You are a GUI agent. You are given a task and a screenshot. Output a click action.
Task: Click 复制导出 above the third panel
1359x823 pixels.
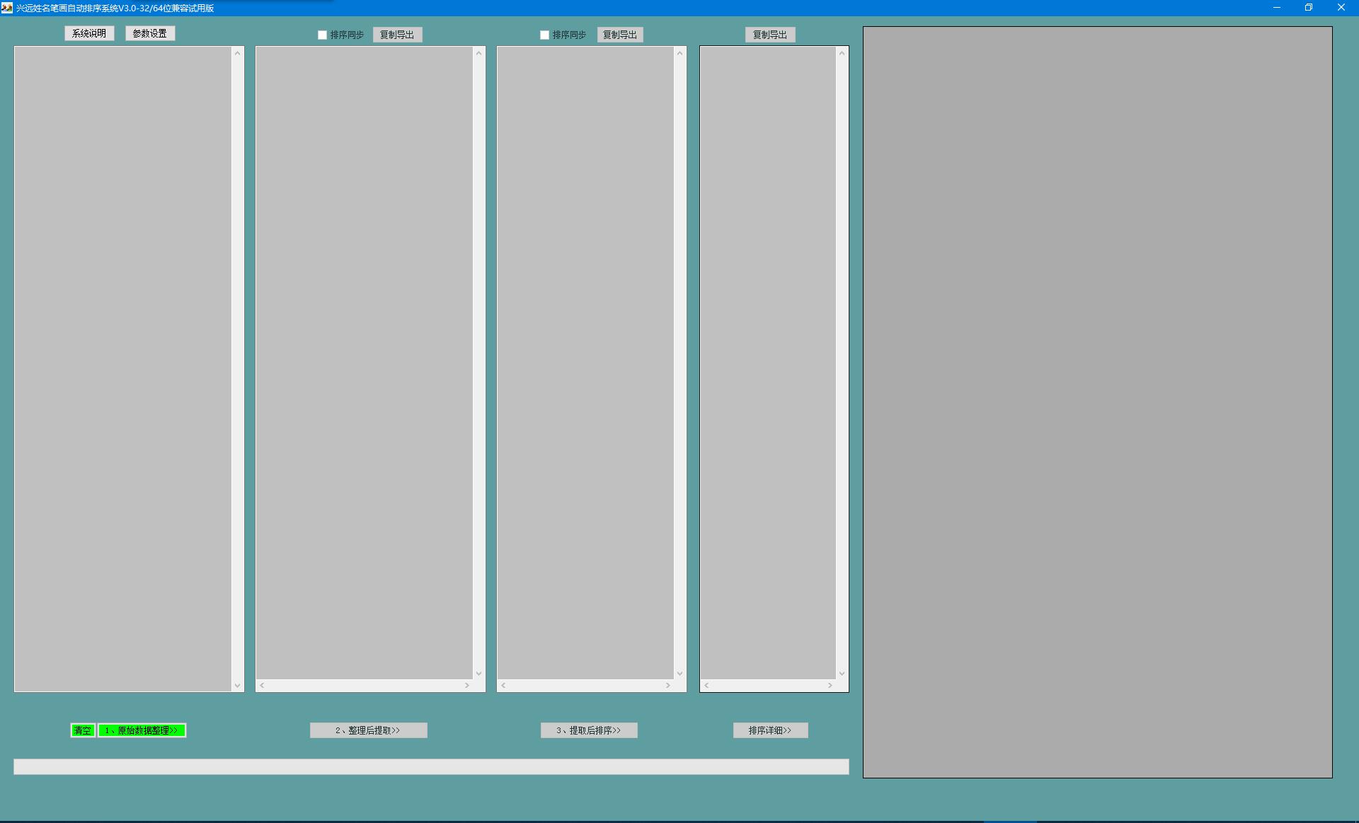[x=619, y=35]
